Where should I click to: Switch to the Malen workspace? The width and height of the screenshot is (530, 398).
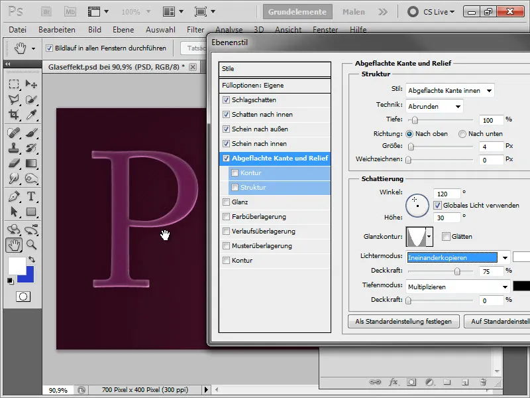354,12
